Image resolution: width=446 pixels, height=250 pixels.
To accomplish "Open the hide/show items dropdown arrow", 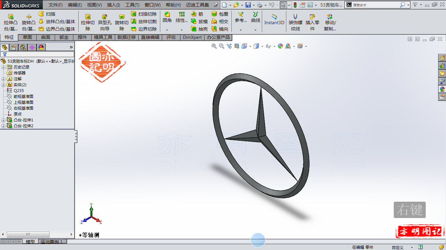I will point(274,46).
